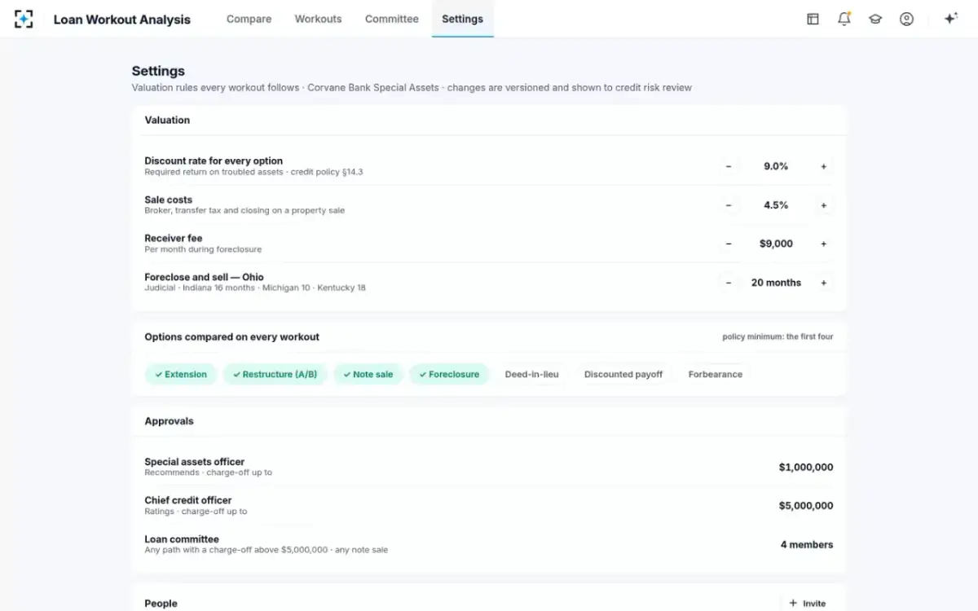
Task: Click the 'Sale costs' label
Action: [169, 200]
